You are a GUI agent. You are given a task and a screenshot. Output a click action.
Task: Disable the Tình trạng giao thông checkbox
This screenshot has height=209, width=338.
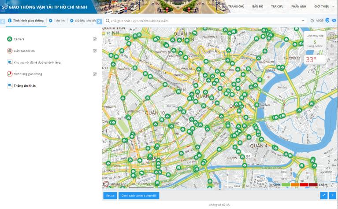(95, 74)
